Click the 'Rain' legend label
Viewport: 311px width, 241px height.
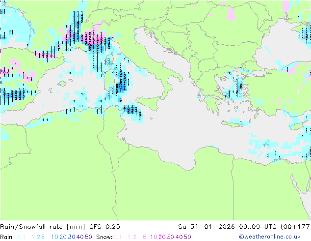pyautogui.click(x=6, y=237)
